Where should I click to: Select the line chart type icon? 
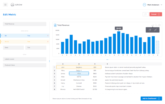(x=156, y=30)
